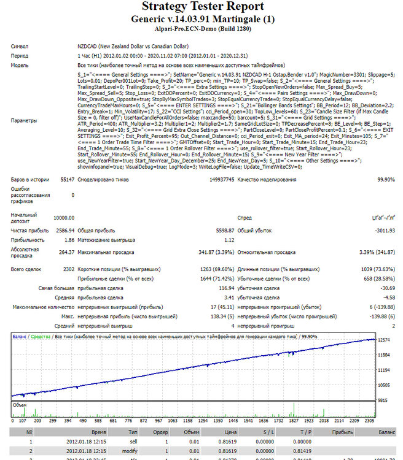Click the 'Период' row label
The image size is (403, 460).
(20, 56)
